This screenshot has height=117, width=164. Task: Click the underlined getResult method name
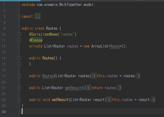point(73,88)
